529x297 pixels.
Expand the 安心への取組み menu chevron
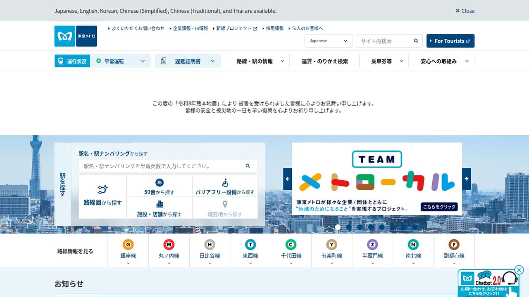pos(467,61)
